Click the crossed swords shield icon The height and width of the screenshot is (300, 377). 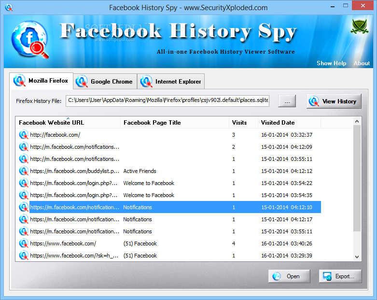tap(360, 26)
